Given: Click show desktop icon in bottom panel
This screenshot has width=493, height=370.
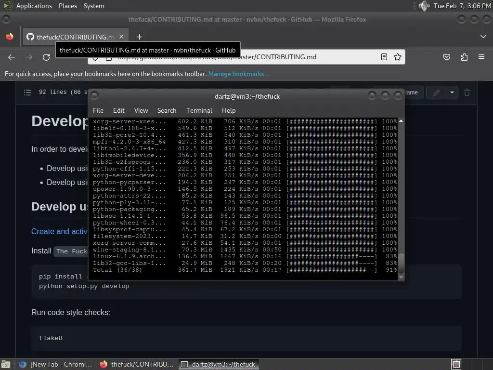Looking at the screenshot, I should 6,364.
